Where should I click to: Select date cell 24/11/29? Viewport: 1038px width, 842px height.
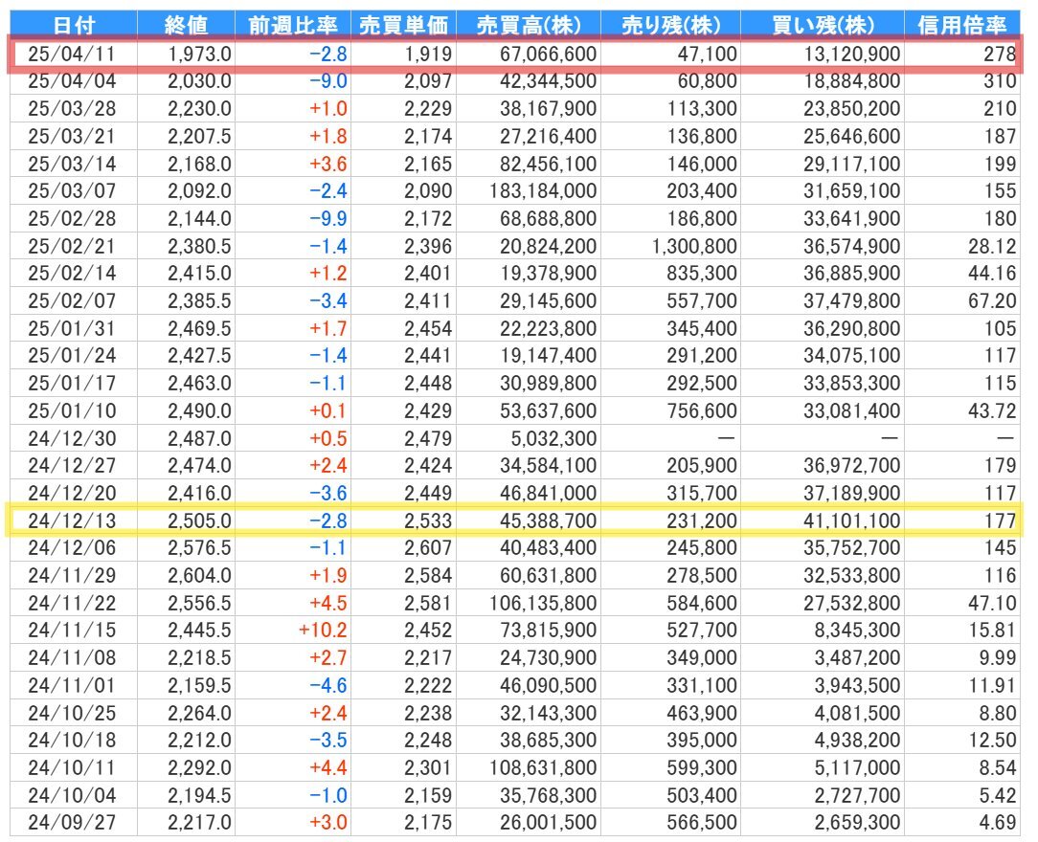72,576
